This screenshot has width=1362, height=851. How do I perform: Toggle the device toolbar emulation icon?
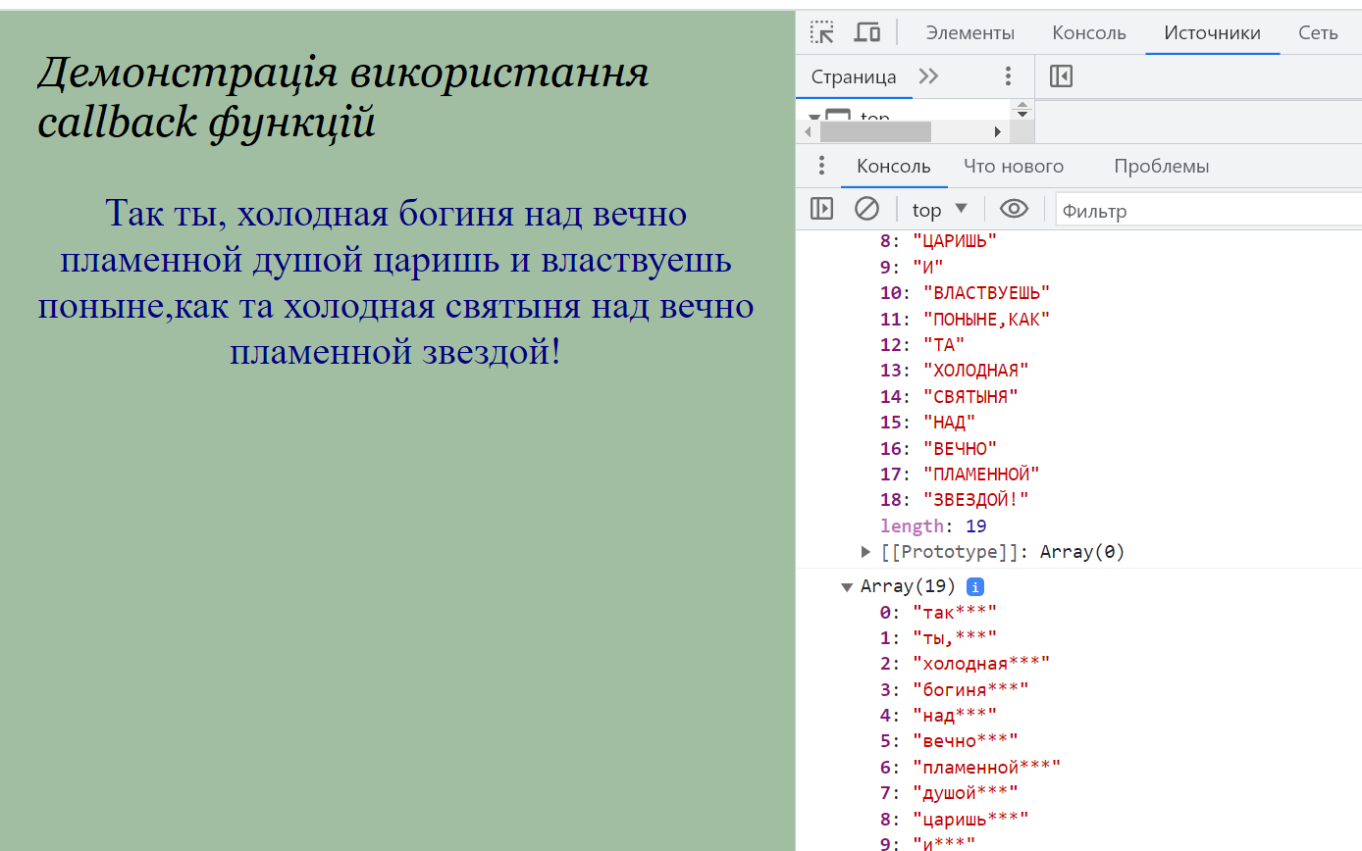coord(866,32)
